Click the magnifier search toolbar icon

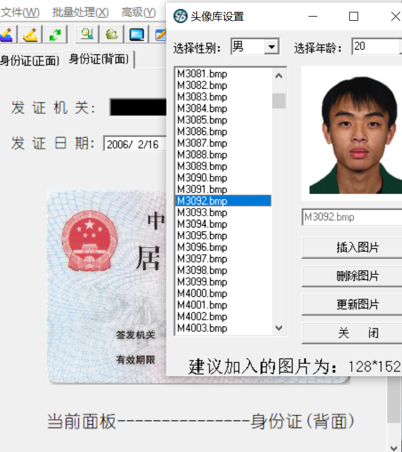click(x=87, y=34)
